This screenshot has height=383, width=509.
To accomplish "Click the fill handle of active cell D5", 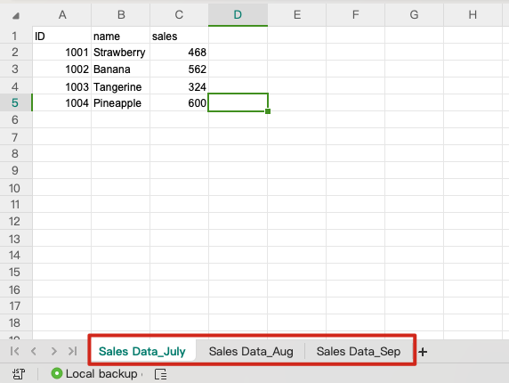I will pyautogui.click(x=268, y=111).
